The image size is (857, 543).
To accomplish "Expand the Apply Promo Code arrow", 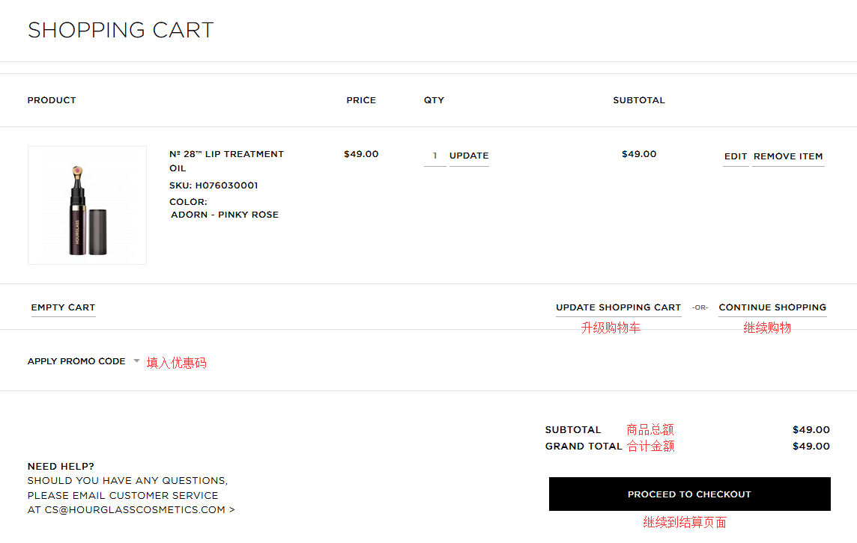I will pyautogui.click(x=136, y=361).
